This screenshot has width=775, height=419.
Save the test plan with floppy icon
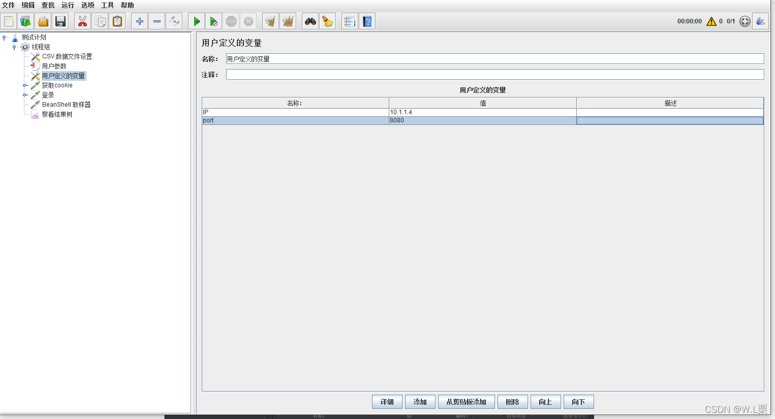coord(60,21)
